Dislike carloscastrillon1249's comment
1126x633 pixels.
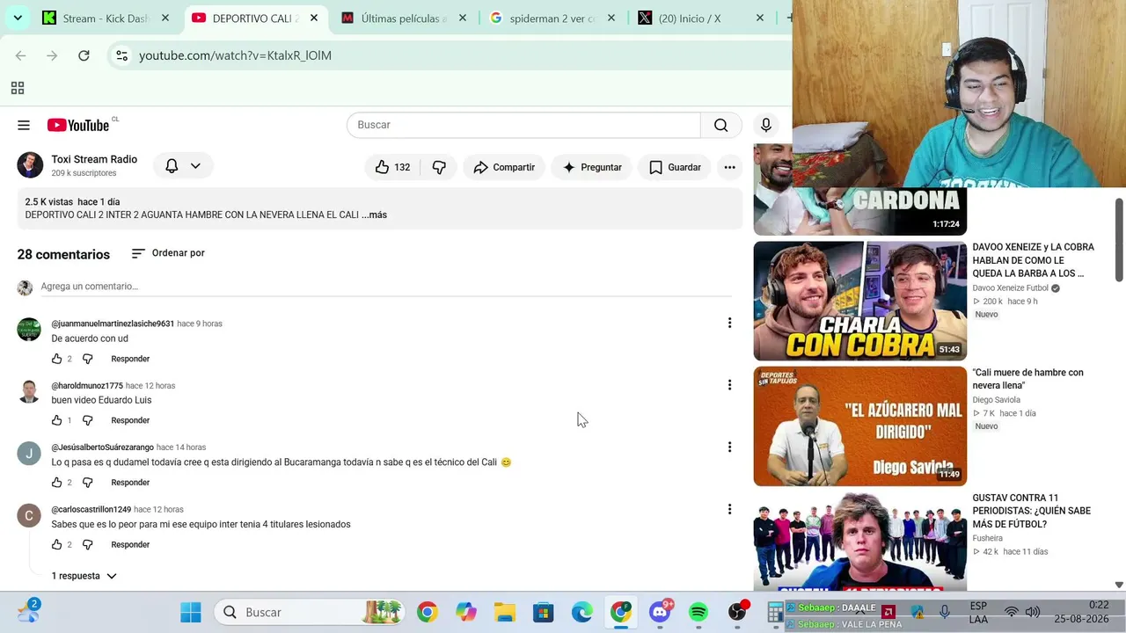tap(87, 545)
